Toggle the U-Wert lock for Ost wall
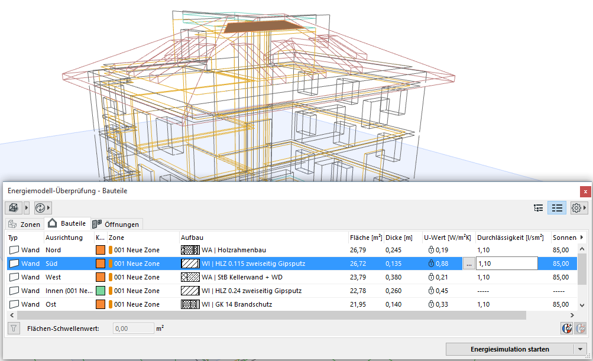 431,304
